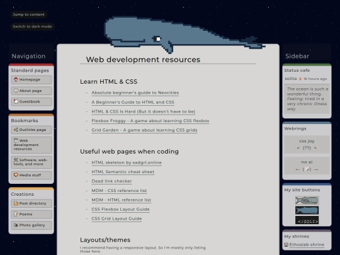The width and height of the screenshot is (340, 255).
Task: Click the tools icon on Software, web-tools
Action: click(16, 160)
